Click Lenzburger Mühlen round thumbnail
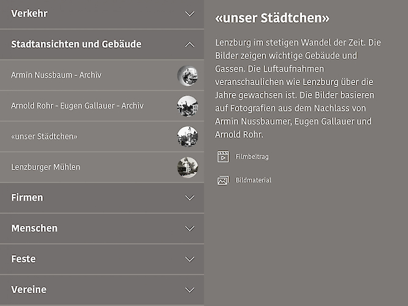 (x=187, y=167)
